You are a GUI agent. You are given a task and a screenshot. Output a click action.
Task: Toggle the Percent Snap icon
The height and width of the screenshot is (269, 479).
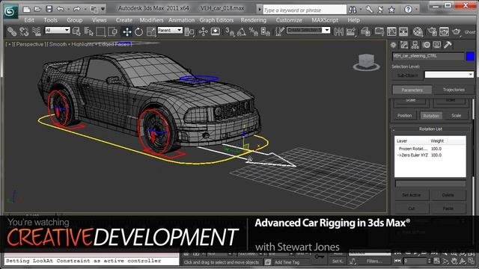pyautogui.click(x=253, y=31)
